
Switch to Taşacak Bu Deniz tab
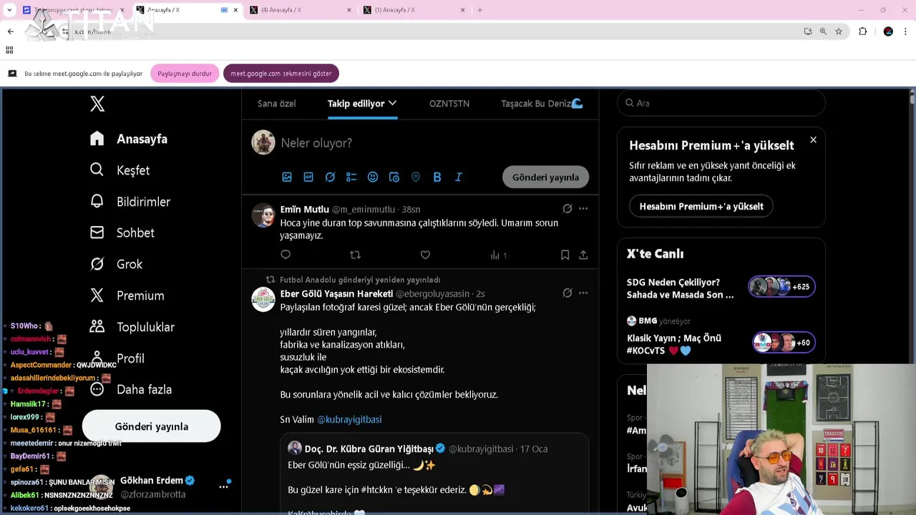point(542,104)
